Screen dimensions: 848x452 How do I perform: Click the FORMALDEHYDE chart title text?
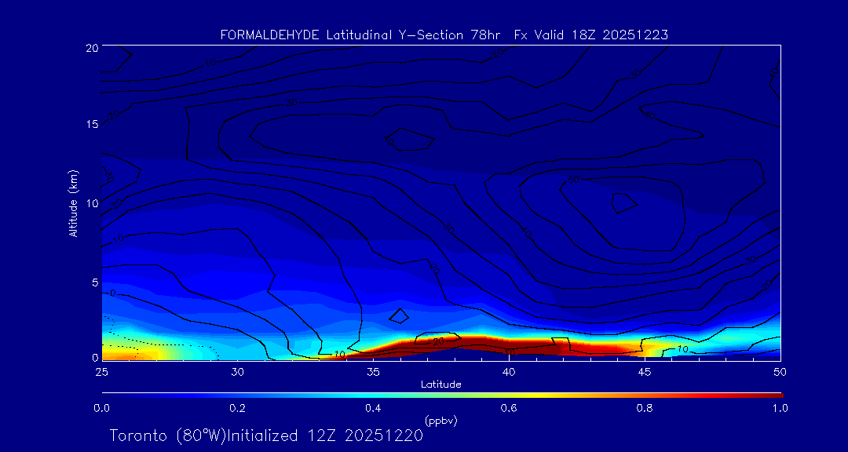point(444,35)
